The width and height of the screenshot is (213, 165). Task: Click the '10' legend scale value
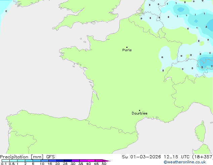coord(42,164)
